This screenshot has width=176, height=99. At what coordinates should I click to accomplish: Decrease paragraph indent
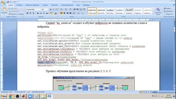pyautogui.click(x=75, y=9)
